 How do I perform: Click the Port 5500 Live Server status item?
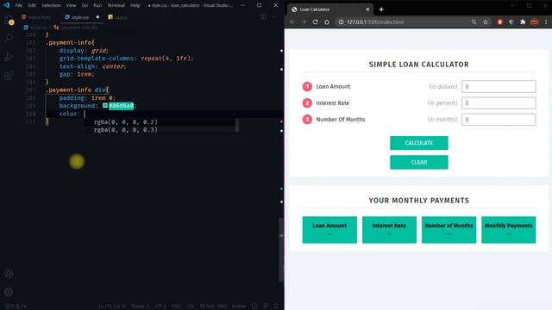pos(213,307)
